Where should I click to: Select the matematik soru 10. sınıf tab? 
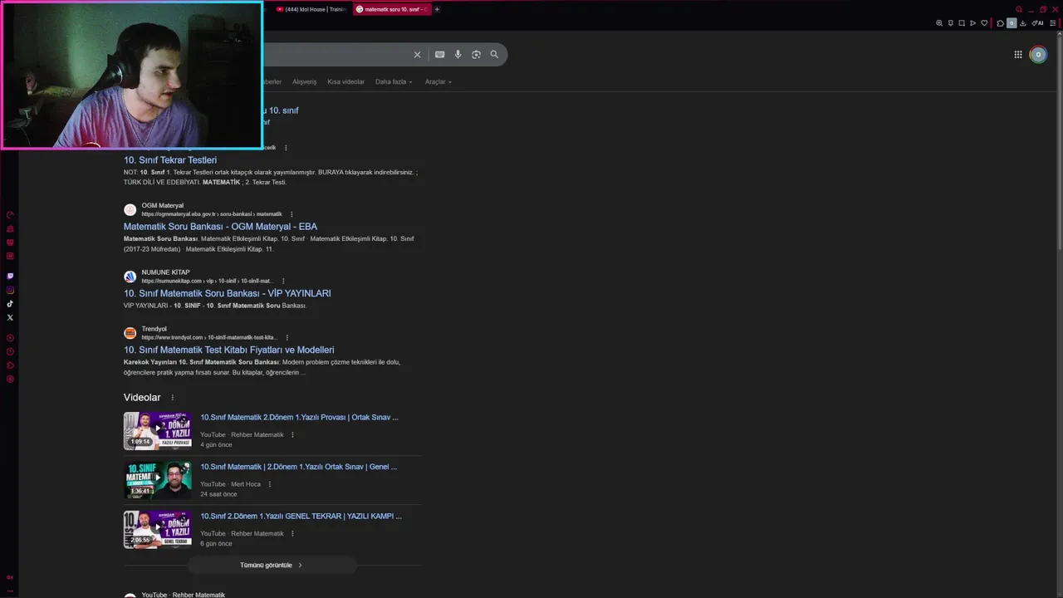coord(390,9)
